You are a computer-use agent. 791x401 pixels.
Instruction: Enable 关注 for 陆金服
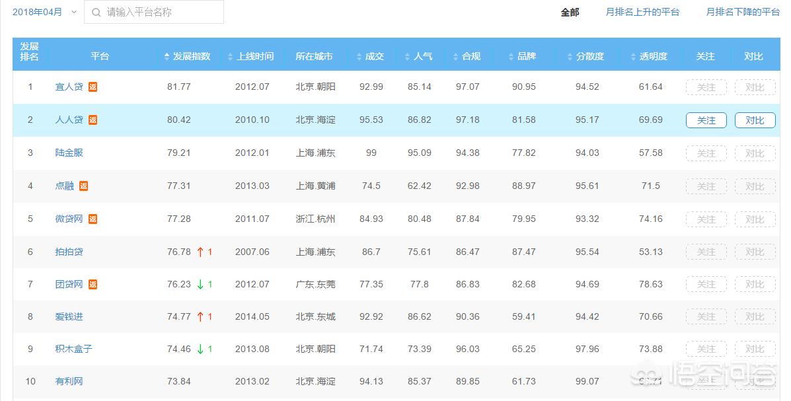click(x=706, y=153)
